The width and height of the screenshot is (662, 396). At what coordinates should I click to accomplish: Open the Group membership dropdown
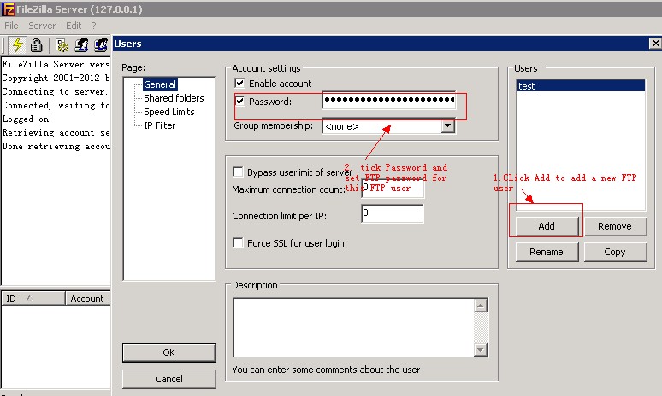pyautogui.click(x=447, y=126)
